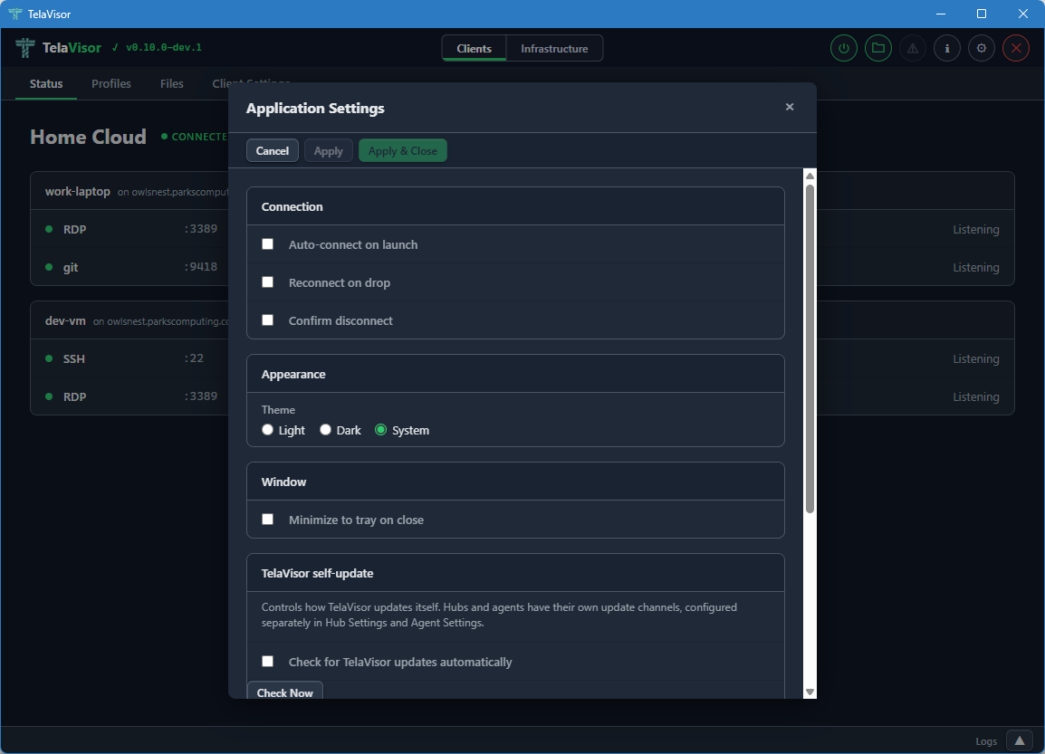The width and height of the screenshot is (1045, 754).
Task: Open the info icon in the top toolbar
Action: tap(946, 47)
